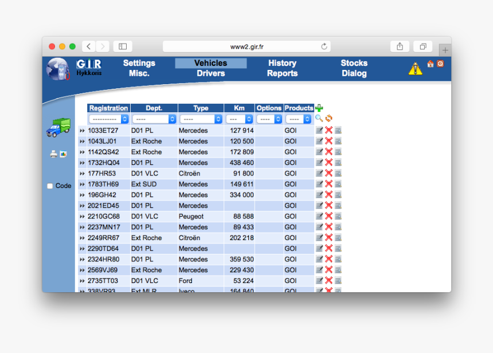Go home via the house icon
Image resolution: width=493 pixels, height=353 pixels.
(431, 64)
